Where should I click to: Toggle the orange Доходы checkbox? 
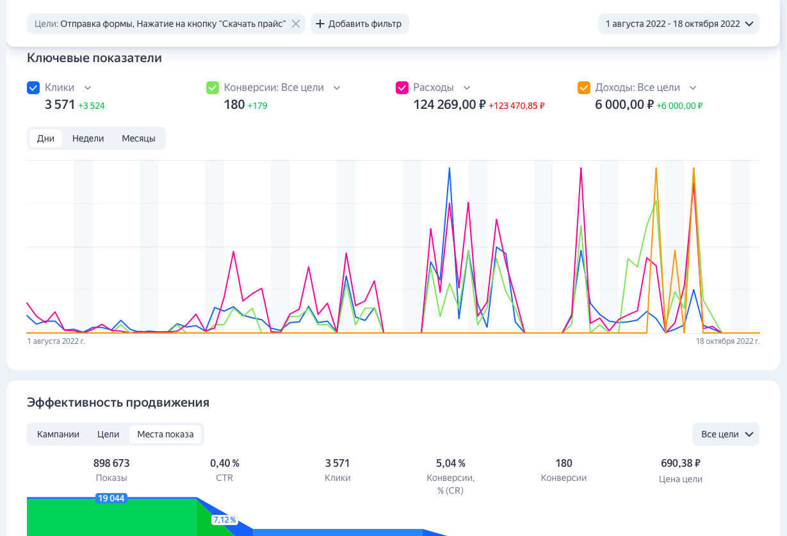584,88
